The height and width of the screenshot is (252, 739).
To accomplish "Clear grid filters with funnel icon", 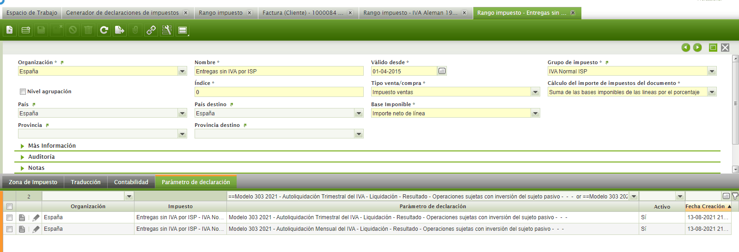I will point(735,196).
